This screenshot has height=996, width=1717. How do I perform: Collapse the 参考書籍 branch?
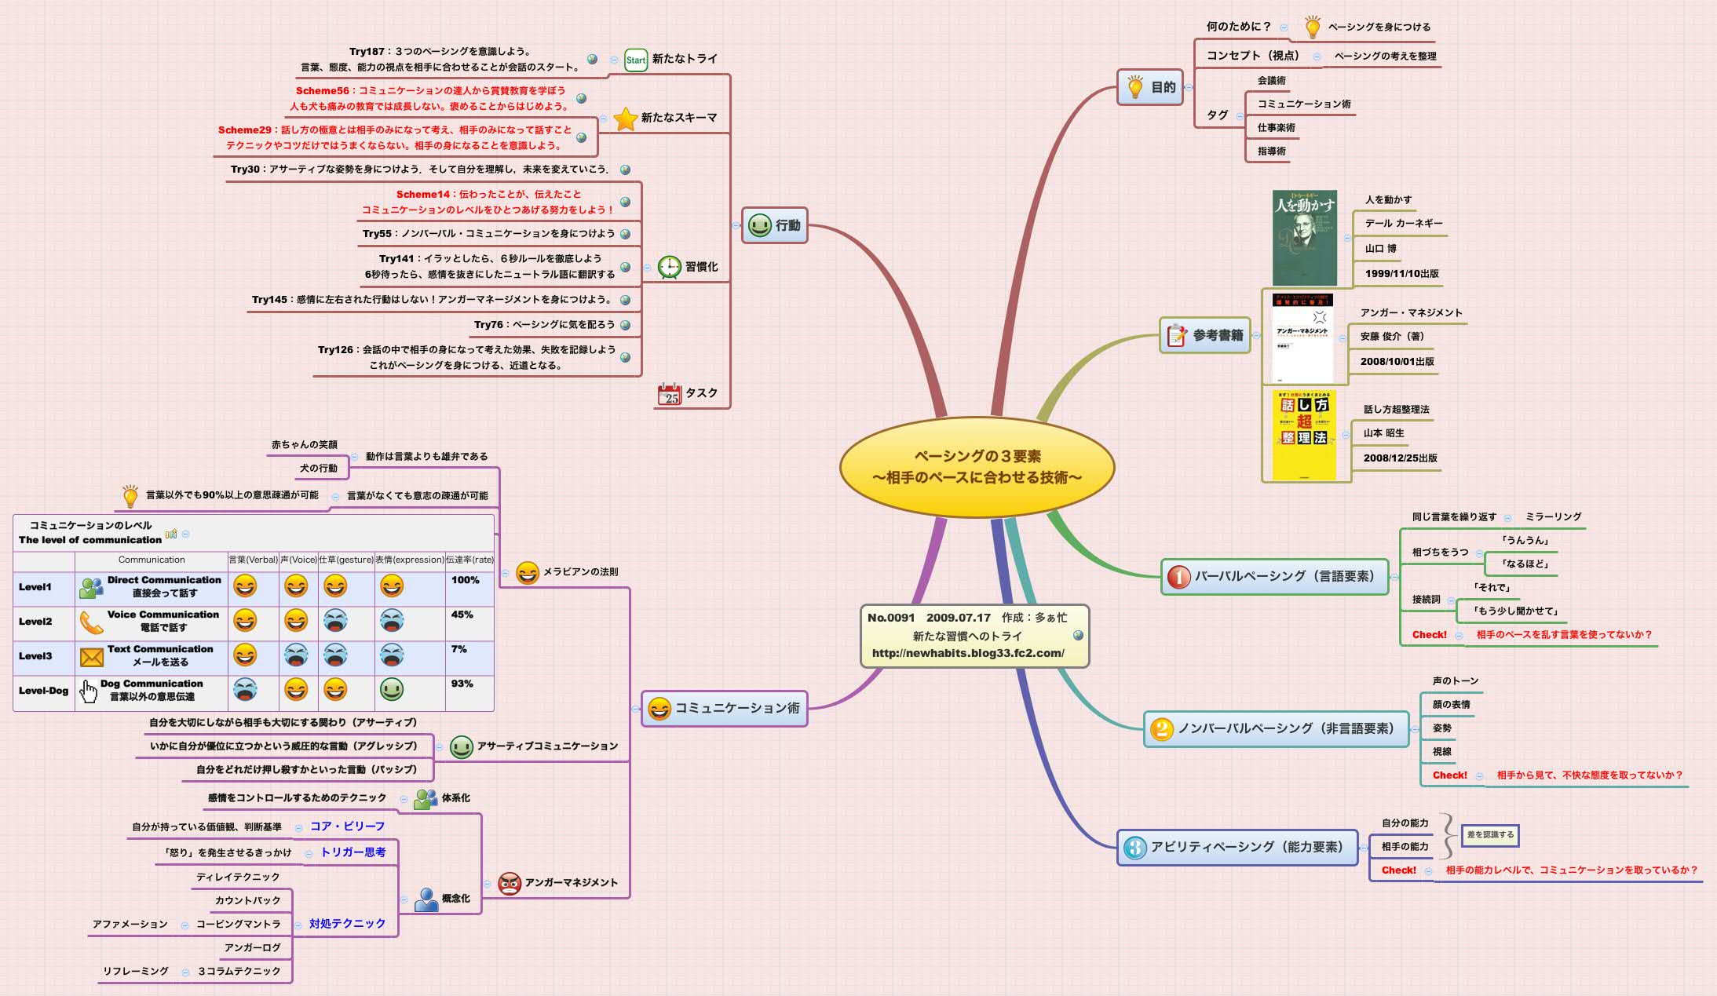pos(1257,336)
